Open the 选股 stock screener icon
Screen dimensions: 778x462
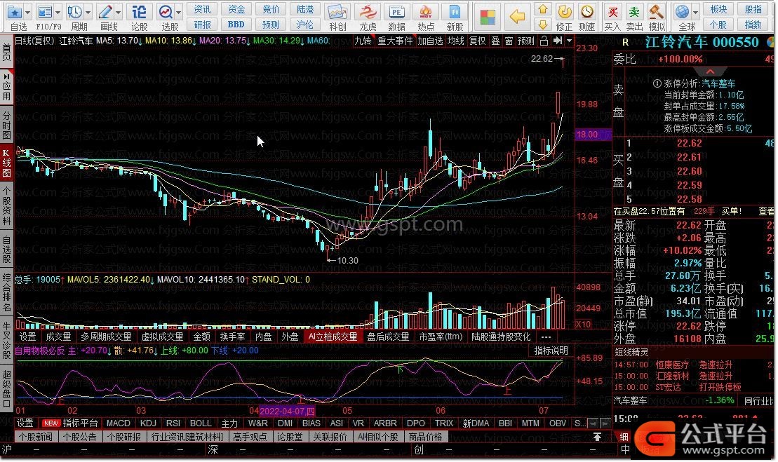[x=166, y=12]
